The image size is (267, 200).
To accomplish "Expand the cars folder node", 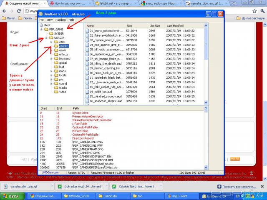I will click(50, 42).
